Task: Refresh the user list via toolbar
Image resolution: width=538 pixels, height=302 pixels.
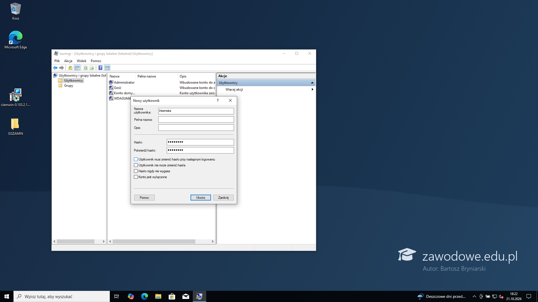Action: (85, 68)
